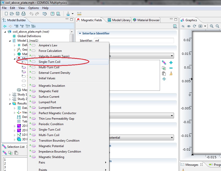Toggle the crossed-eye Hide Selected icon in Graphics
The width and height of the screenshot is (221, 171).
[183, 26]
